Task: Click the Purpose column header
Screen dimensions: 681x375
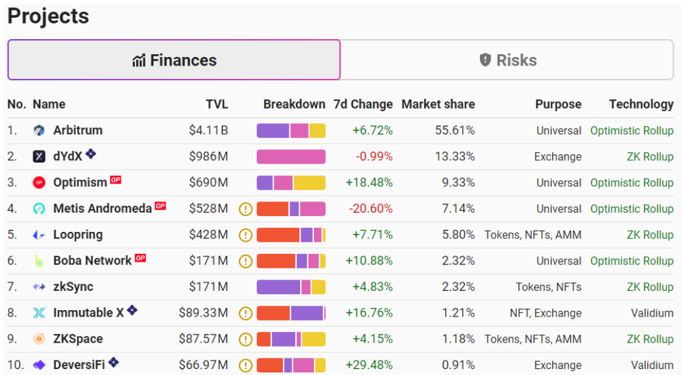Action: (x=558, y=104)
